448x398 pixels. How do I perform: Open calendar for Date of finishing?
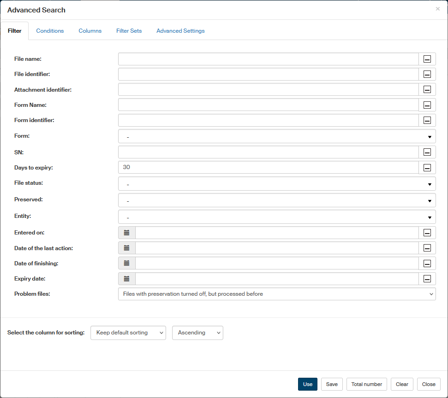pos(127,263)
